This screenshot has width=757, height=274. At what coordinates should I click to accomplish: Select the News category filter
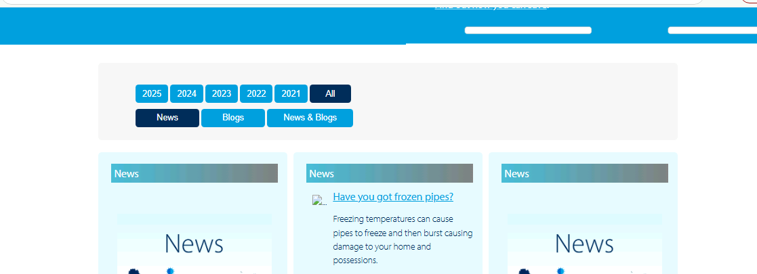167,118
